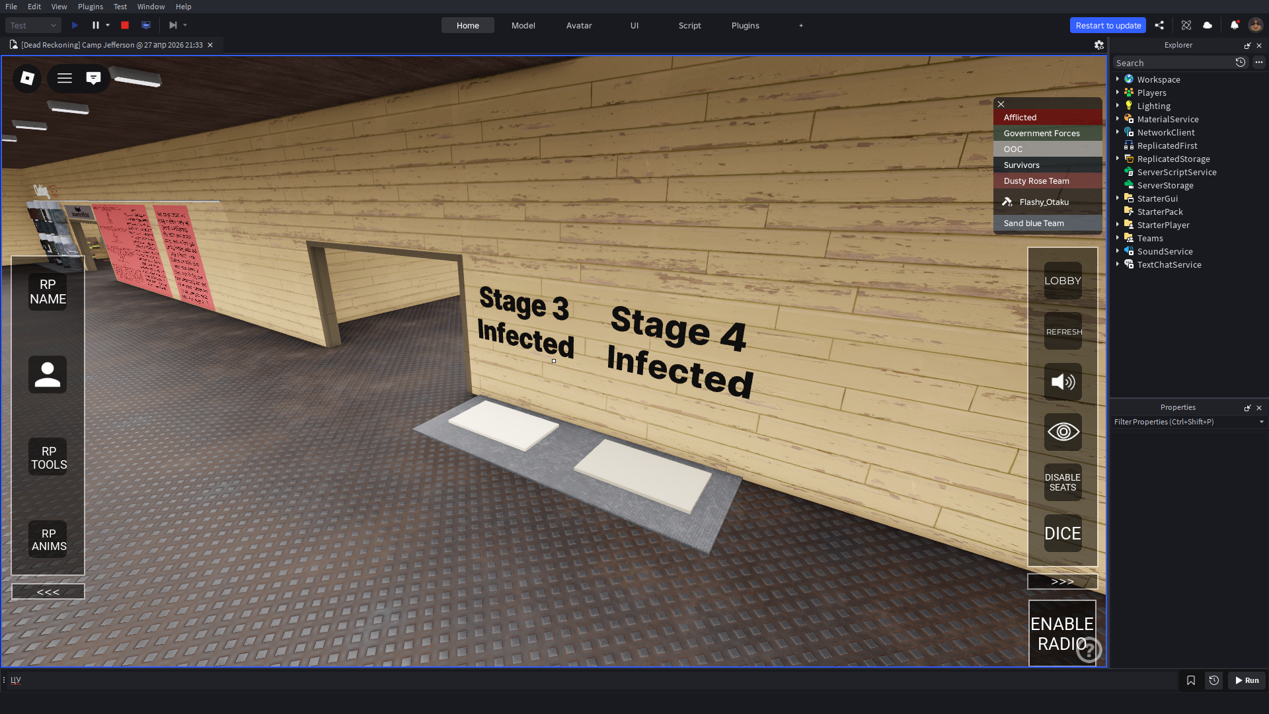Click the help question mark in viewport
Image resolution: width=1269 pixels, height=714 pixels.
[x=1089, y=650]
